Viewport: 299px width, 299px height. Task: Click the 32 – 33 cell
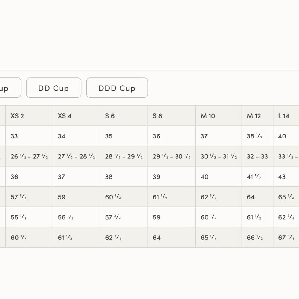click(257, 156)
